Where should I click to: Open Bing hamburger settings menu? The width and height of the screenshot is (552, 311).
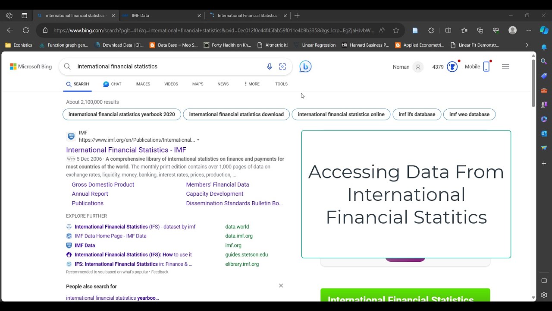point(505,67)
